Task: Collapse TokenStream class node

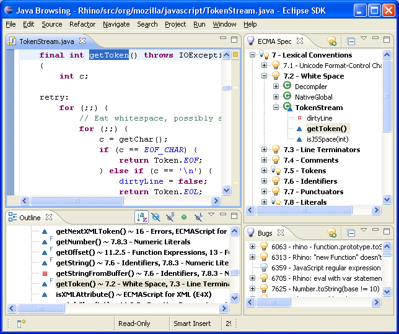Action: (x=276, y=108)
